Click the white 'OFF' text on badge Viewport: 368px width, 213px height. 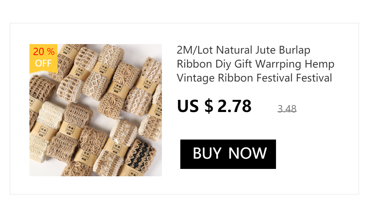pos(43,63)
